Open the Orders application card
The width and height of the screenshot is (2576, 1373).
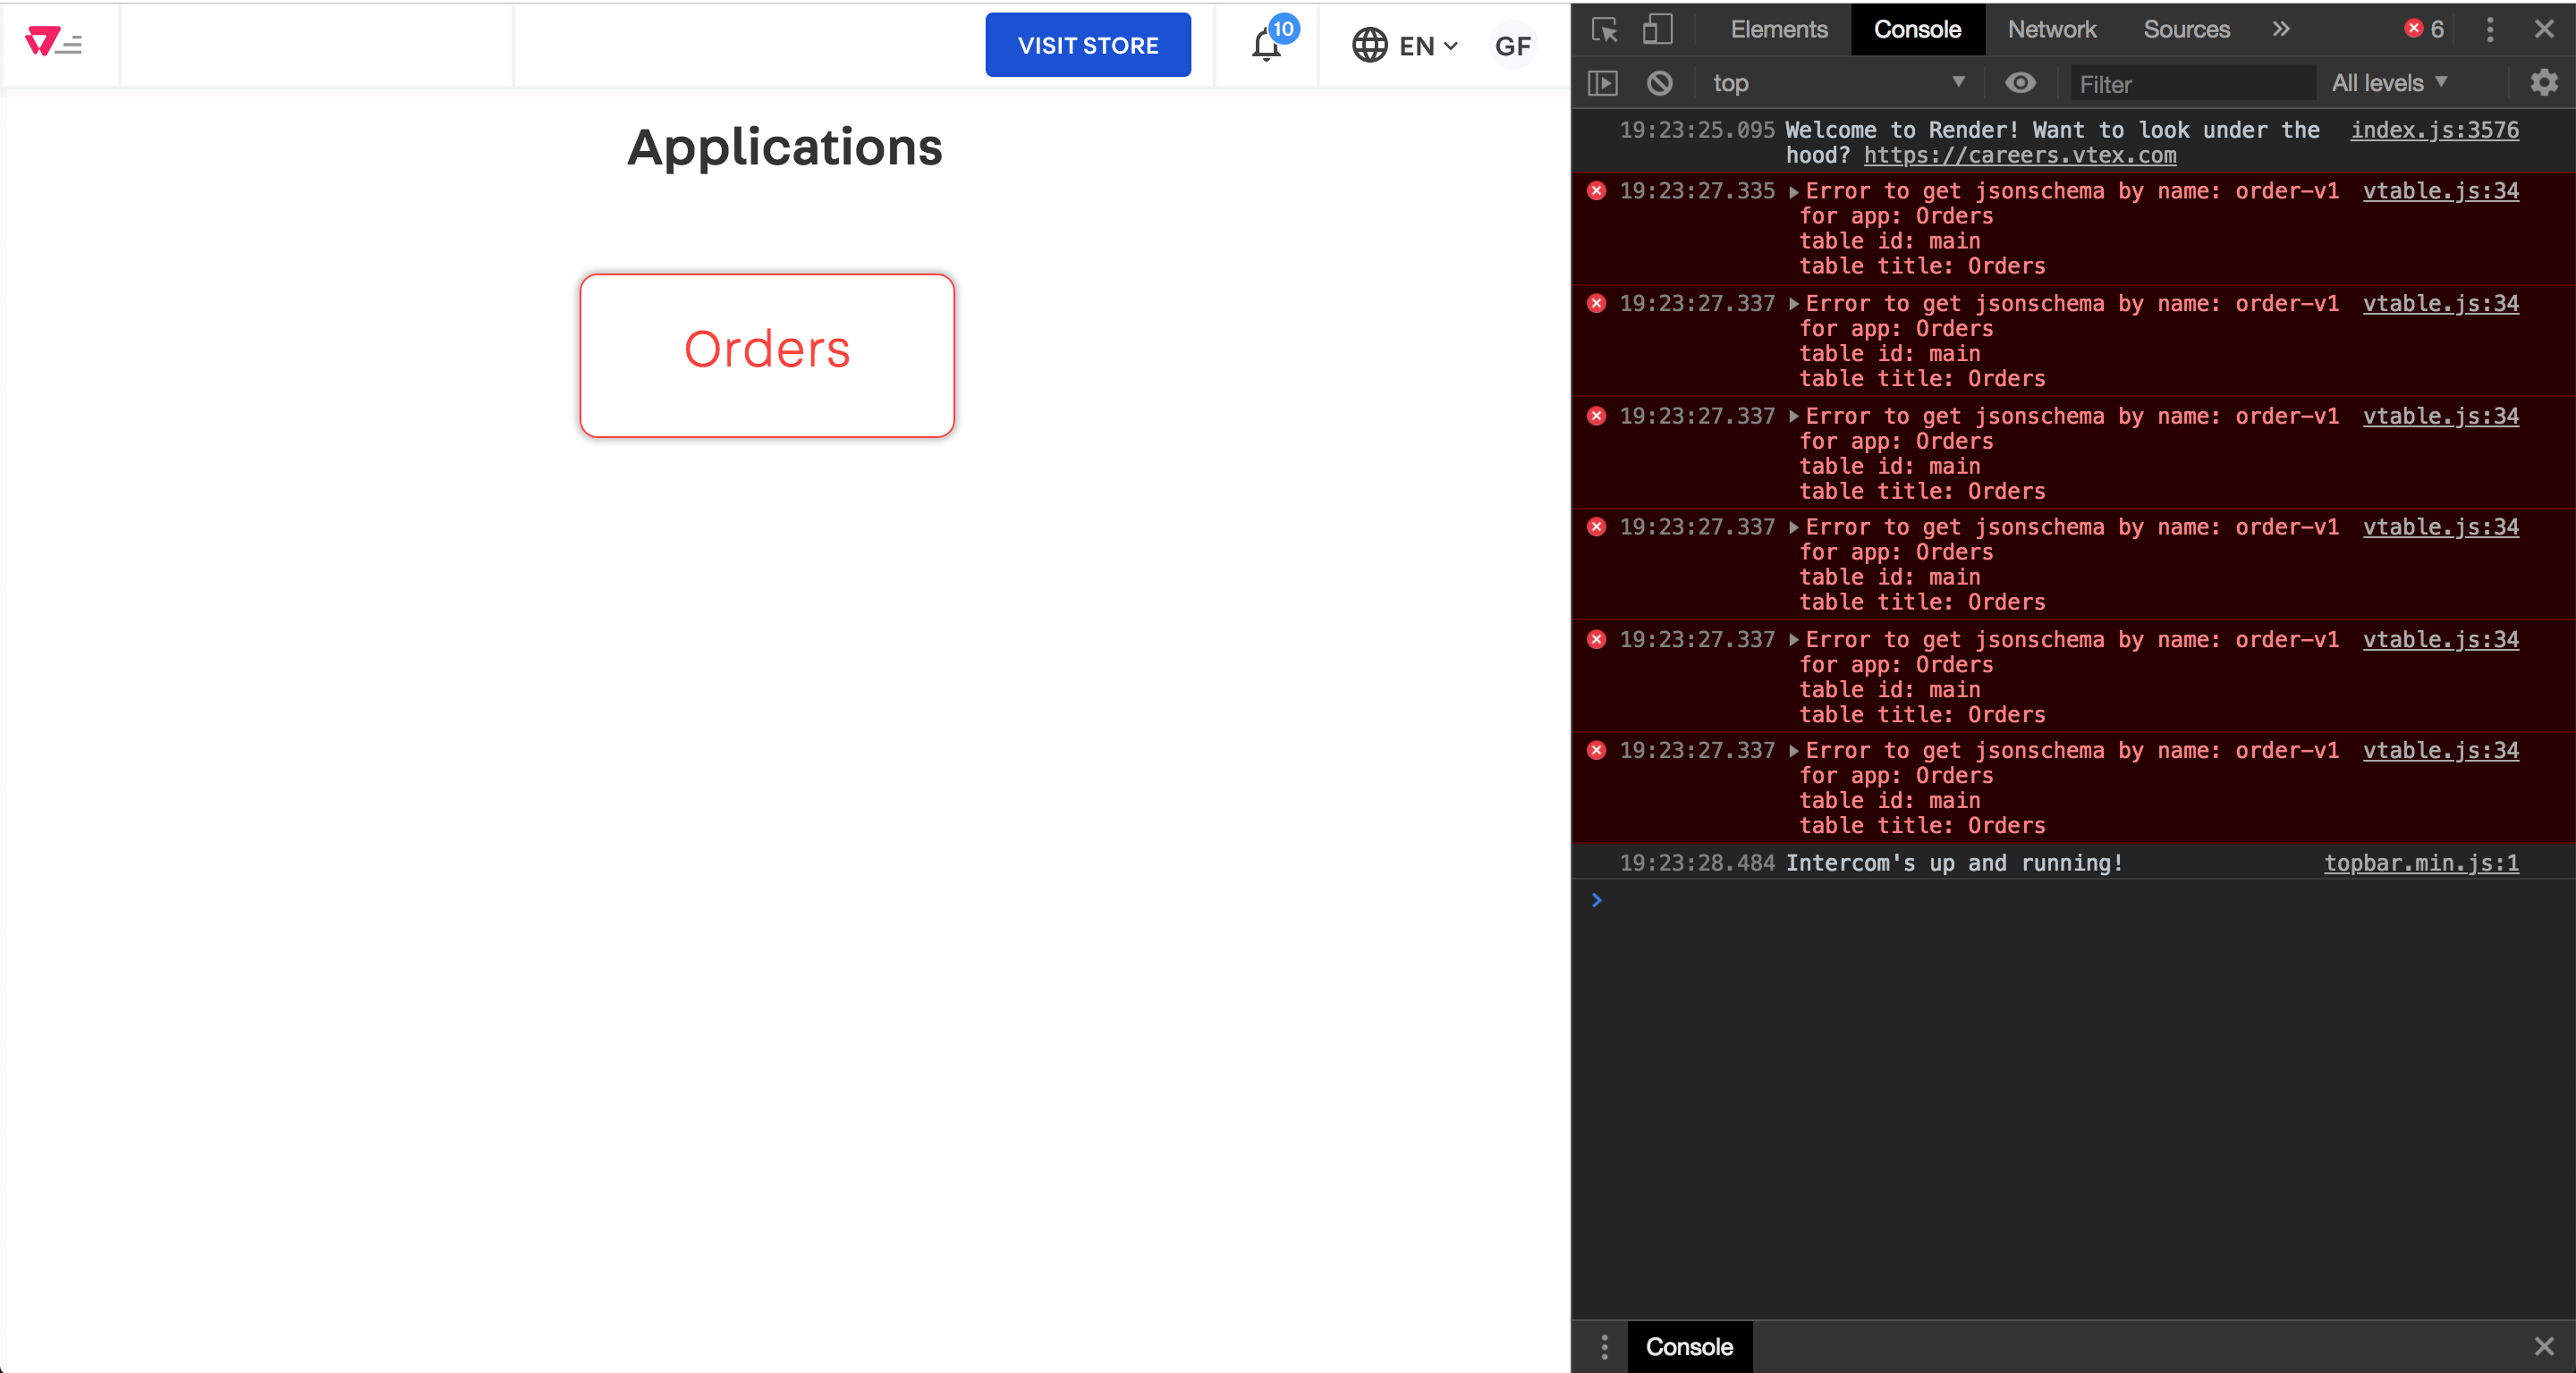click(767, 355)
